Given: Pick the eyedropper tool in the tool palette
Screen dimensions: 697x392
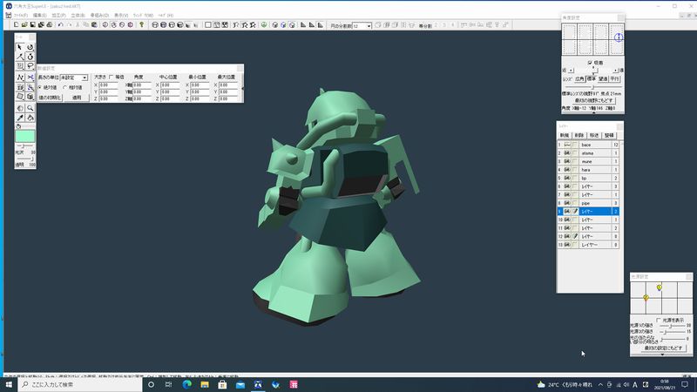Looking at the screenshot, I should (19, 118).
